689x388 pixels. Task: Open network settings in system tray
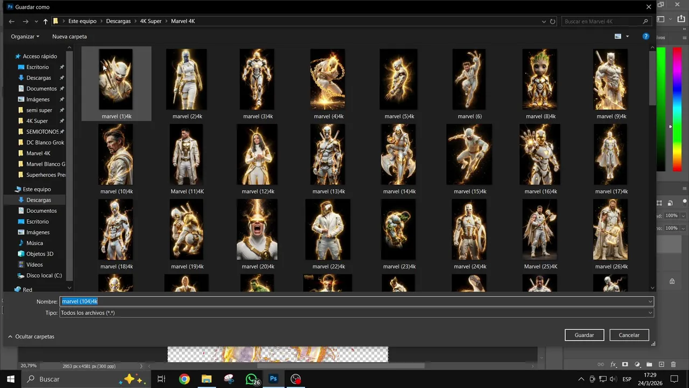(603, 379)
